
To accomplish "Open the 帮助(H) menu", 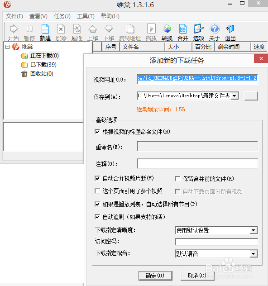I will coord(110,16).
